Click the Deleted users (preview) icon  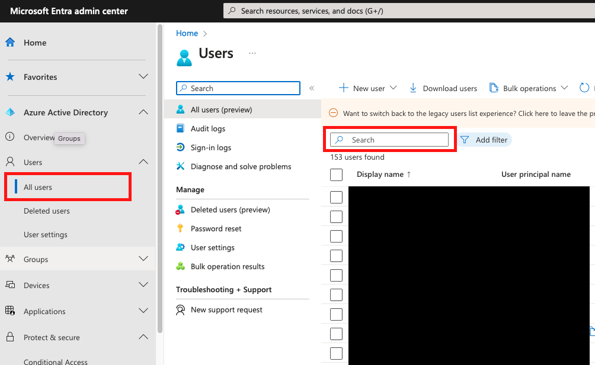pyautogui.click(x=180, y=209)
